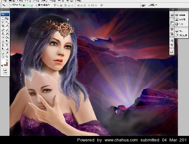Select the Brush tool
189x144 pixels.
(x=7, y=30)
